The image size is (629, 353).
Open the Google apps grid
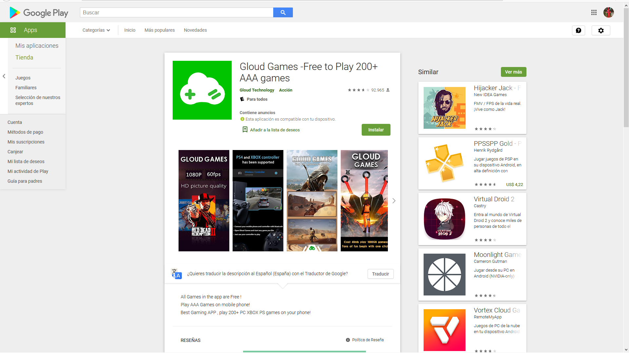coord(594,12)
